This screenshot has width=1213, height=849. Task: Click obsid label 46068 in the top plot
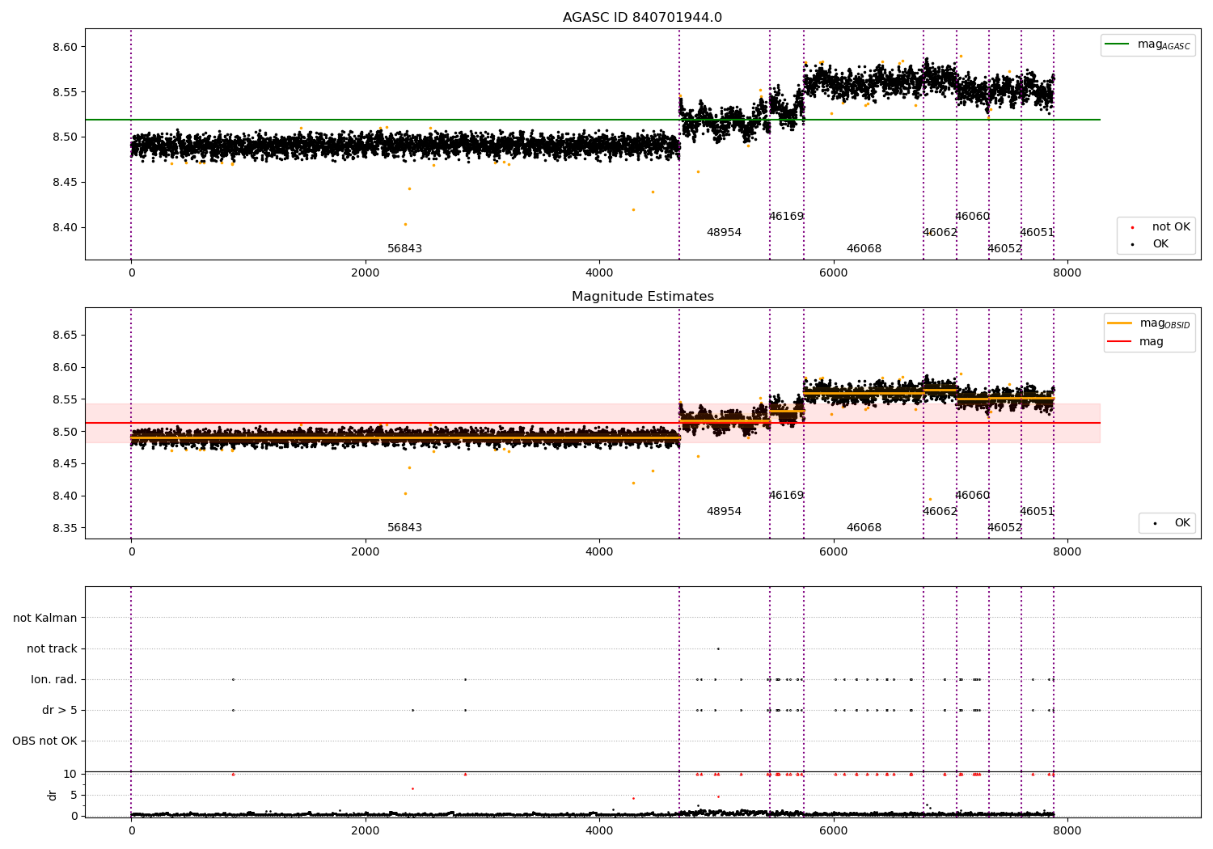tap(864, 249)
